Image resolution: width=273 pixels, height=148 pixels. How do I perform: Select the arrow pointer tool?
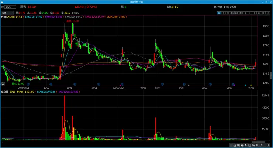point(246,145)
